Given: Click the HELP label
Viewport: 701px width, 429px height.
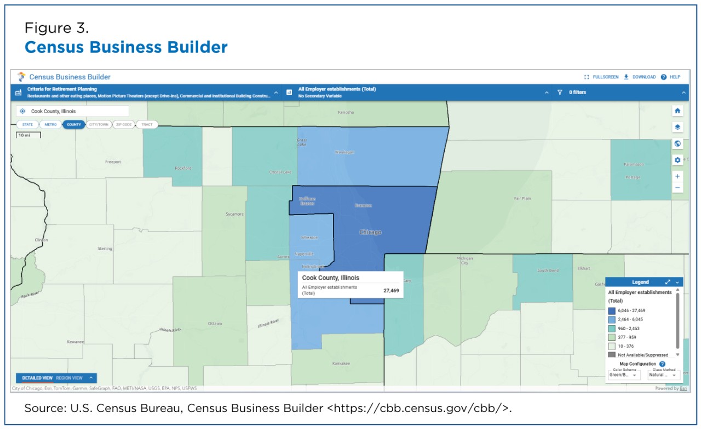Looking at the screenshot, I should click(x=675, y=77).
